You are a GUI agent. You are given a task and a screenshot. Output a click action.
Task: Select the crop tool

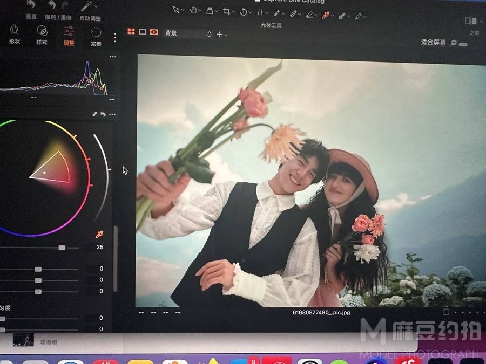click(227, 11)
